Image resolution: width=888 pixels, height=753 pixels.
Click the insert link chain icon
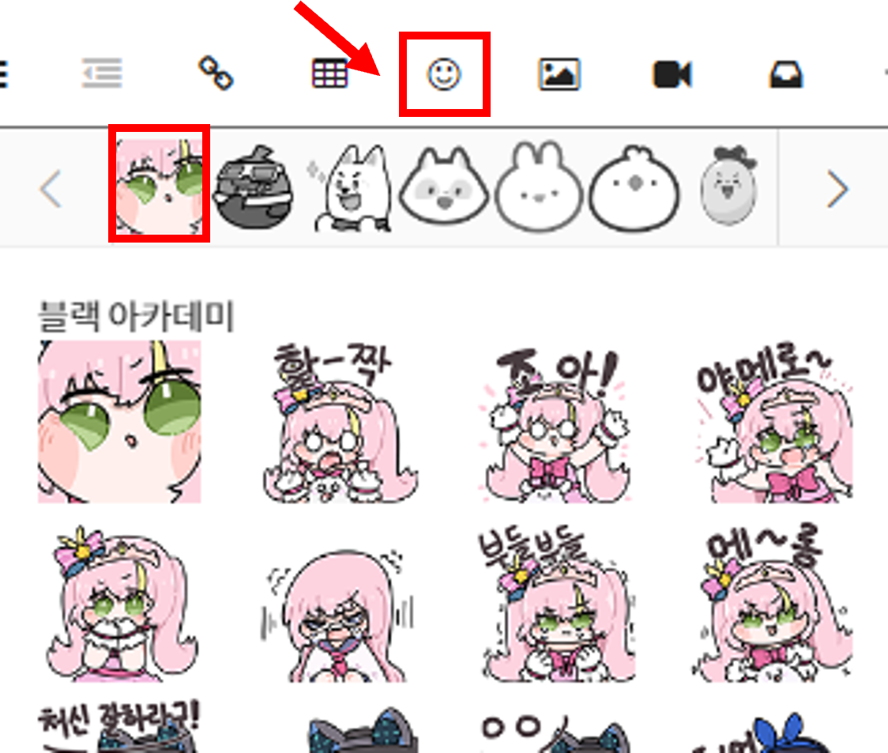pos(215,75)
